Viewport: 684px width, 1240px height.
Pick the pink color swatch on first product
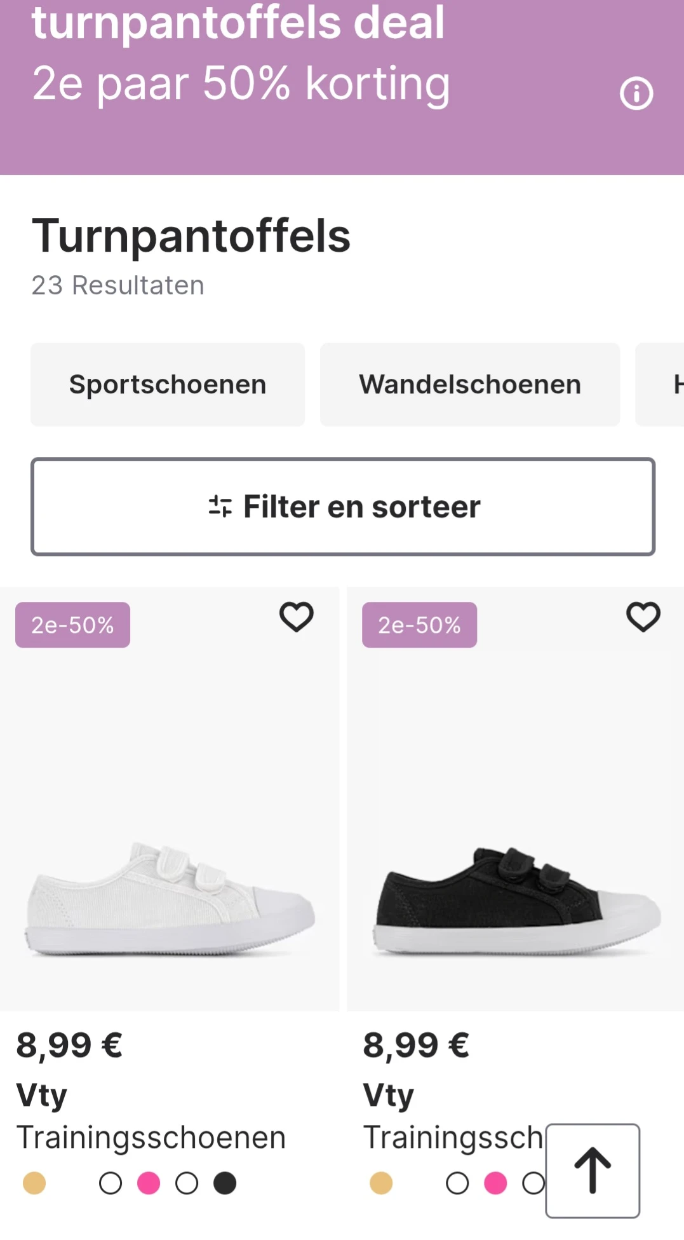pos(149,1183)
